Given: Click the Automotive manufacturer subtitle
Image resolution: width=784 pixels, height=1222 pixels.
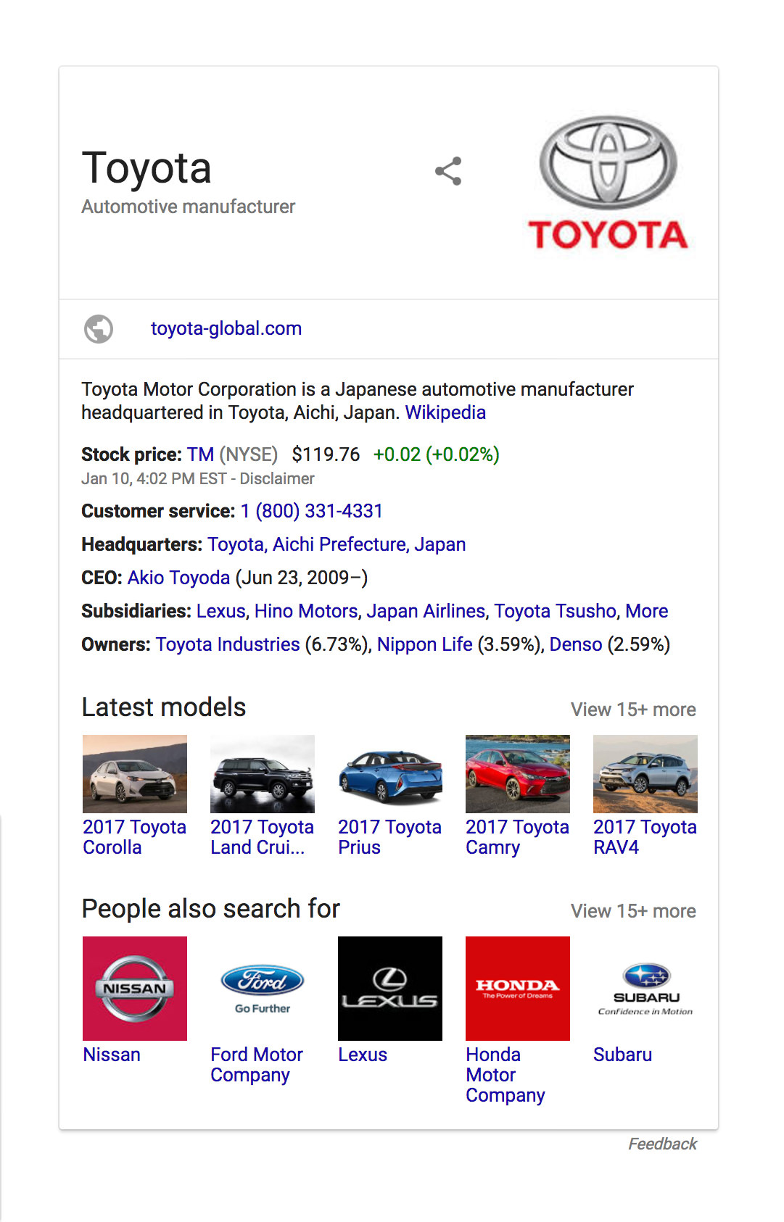Looking at the screenshot, I should coord(189,207).
